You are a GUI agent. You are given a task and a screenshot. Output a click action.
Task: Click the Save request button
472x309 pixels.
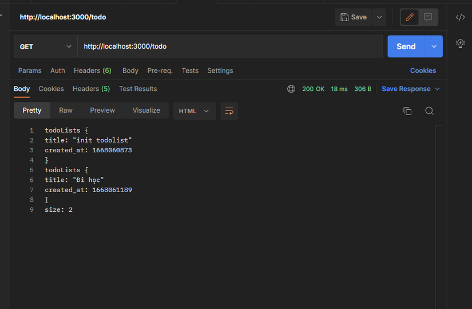(354, 17)
